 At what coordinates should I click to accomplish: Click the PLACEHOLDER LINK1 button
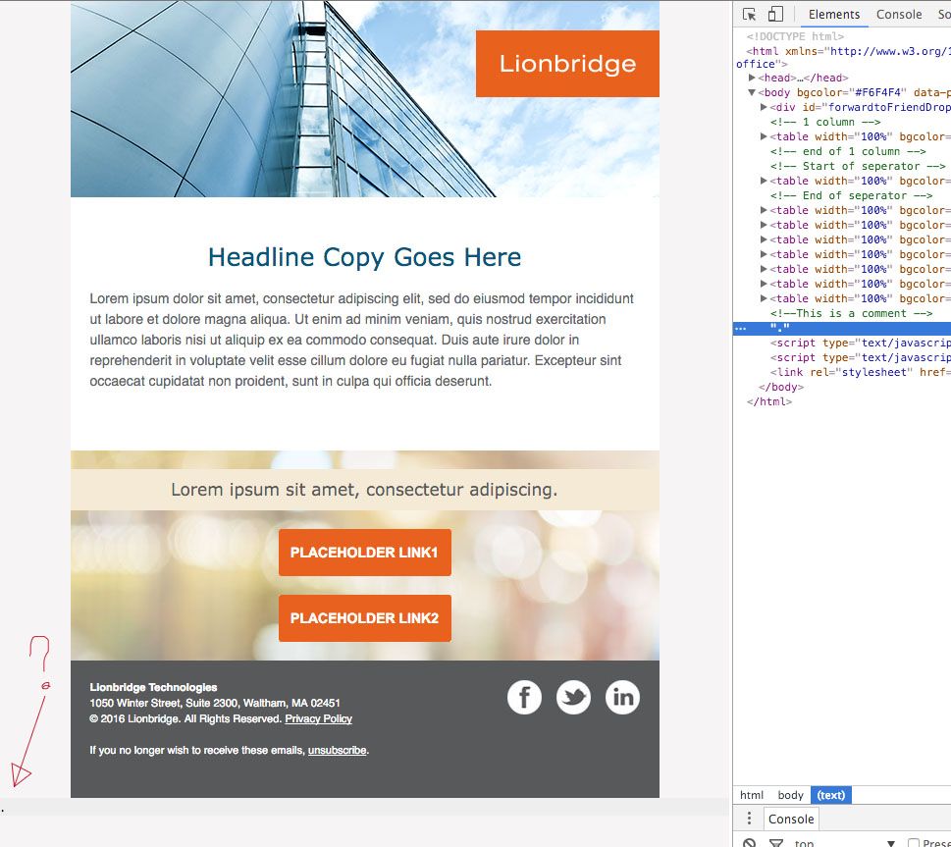(364, 553)
